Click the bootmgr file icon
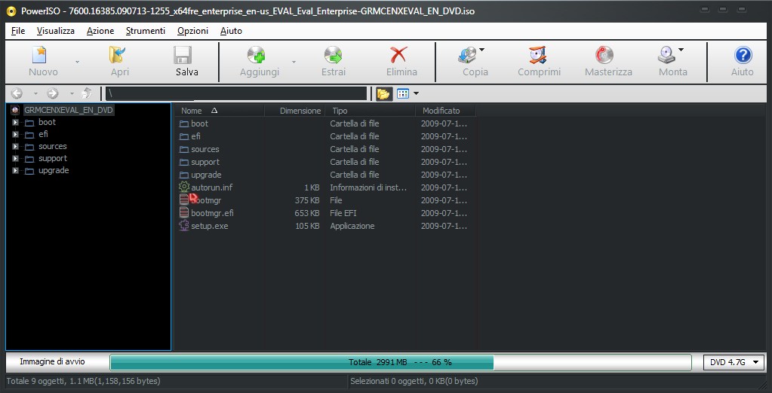Image resolution: width=772 pixels, height=393 pixels. pos(184,200)
